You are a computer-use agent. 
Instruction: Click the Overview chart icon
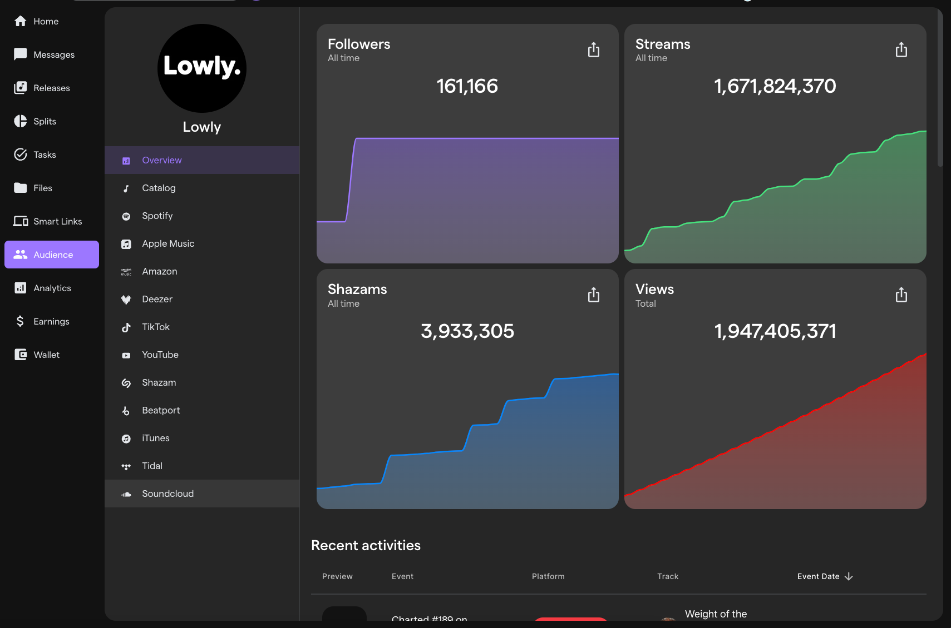click(x=126, y=161)
